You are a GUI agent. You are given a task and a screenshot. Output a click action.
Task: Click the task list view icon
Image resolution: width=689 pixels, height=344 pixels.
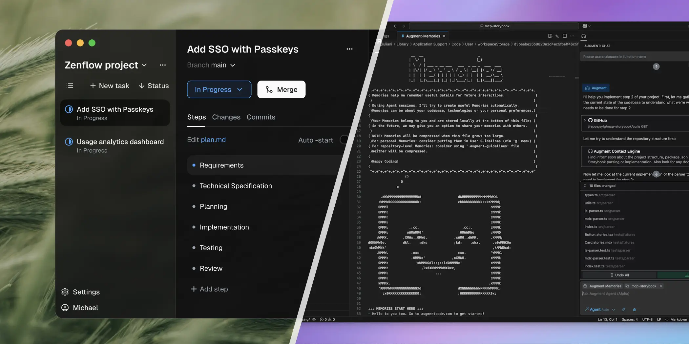pos(70,86)
